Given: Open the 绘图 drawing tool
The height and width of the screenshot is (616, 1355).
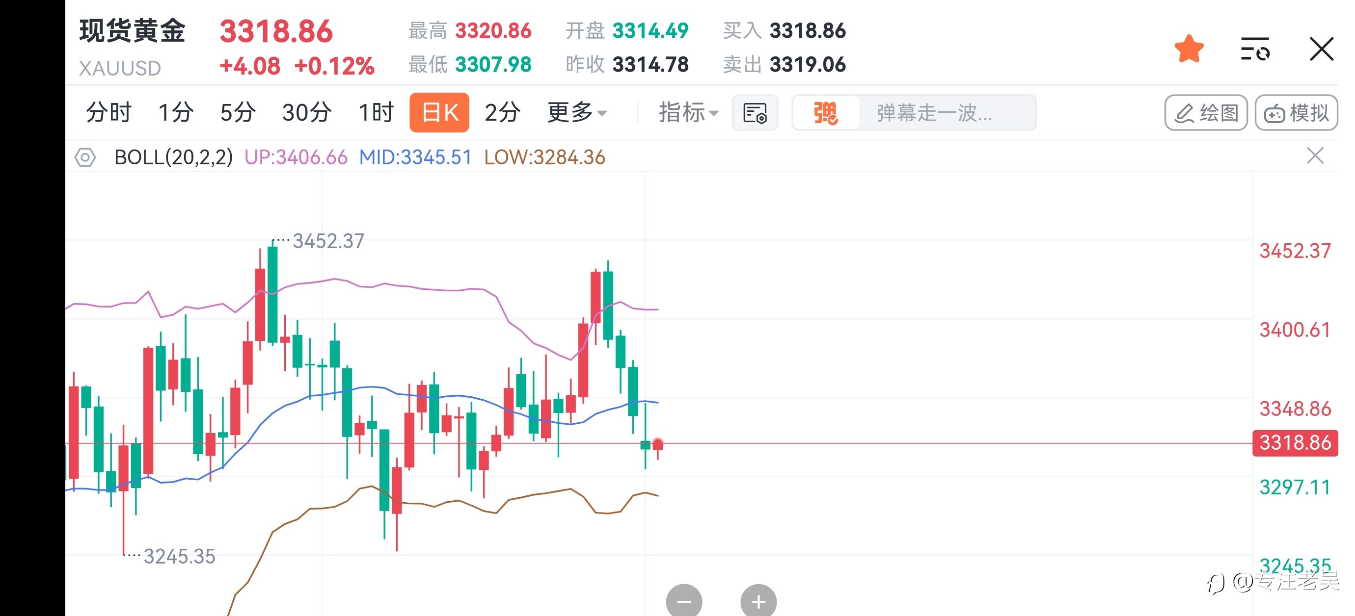Looking at the screenshot, I should pyautogui.click(x=1206, y=112).
